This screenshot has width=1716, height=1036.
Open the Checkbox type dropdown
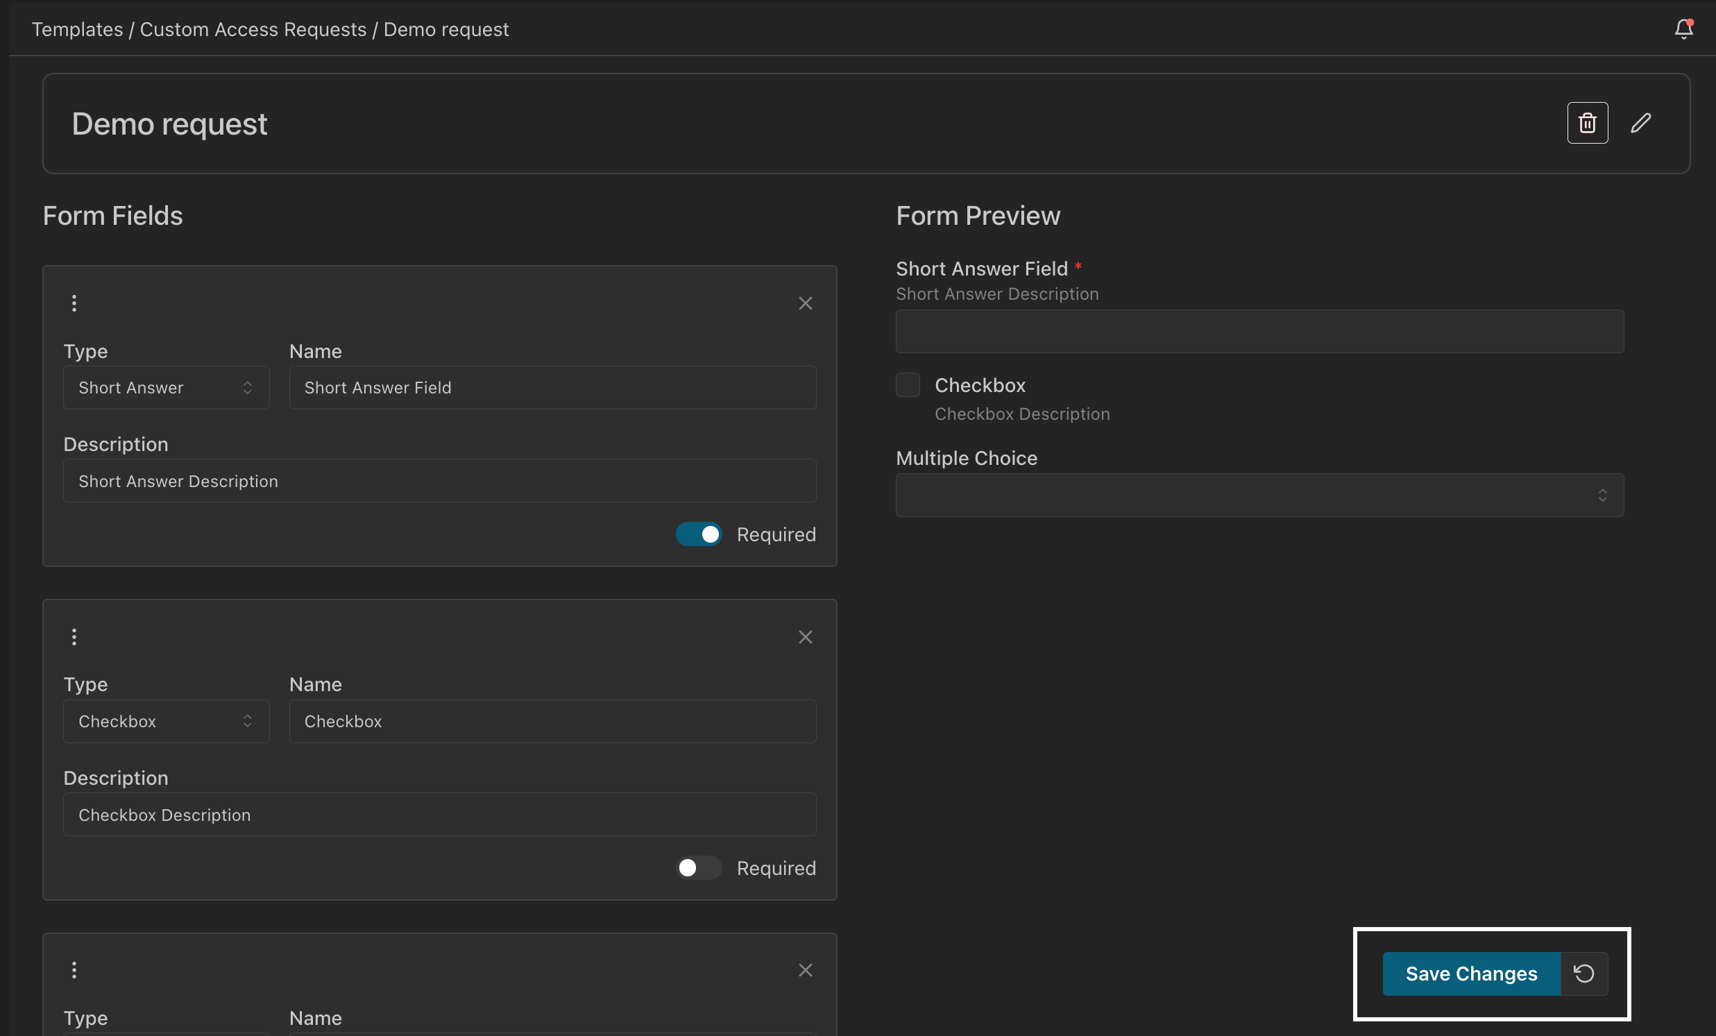point(166,721)
